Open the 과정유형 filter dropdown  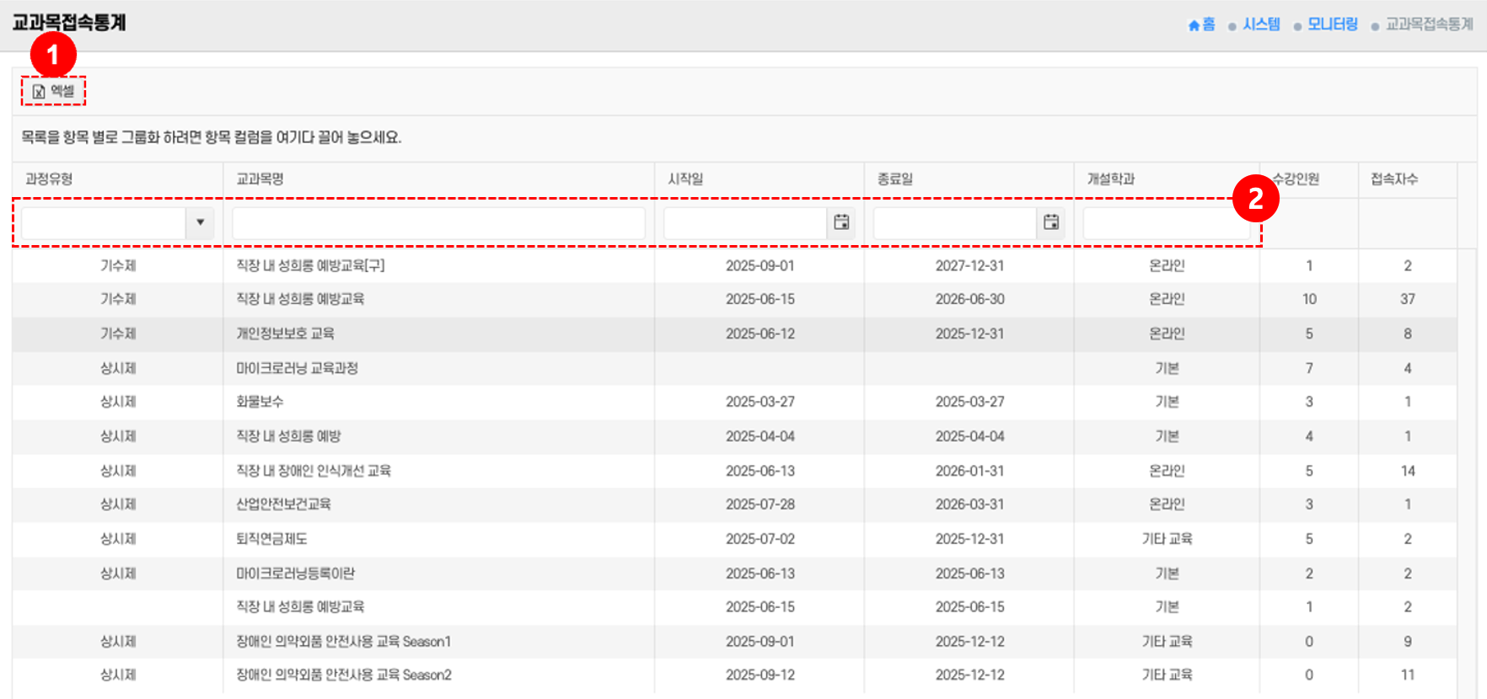[x=200, y=222]
